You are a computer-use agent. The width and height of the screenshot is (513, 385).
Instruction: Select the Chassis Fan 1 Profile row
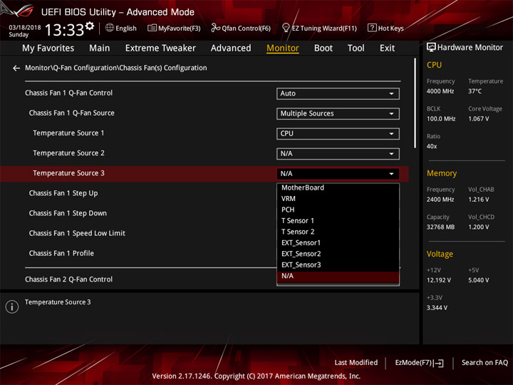point(61,253)
